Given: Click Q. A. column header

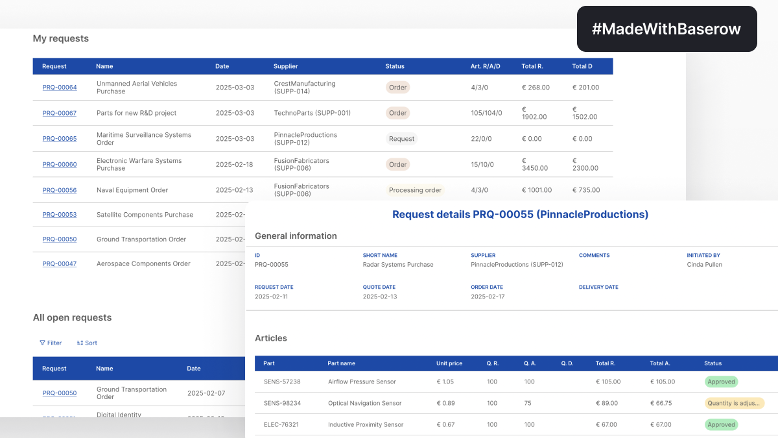Looking at the screenshot, I should (530, 363).
